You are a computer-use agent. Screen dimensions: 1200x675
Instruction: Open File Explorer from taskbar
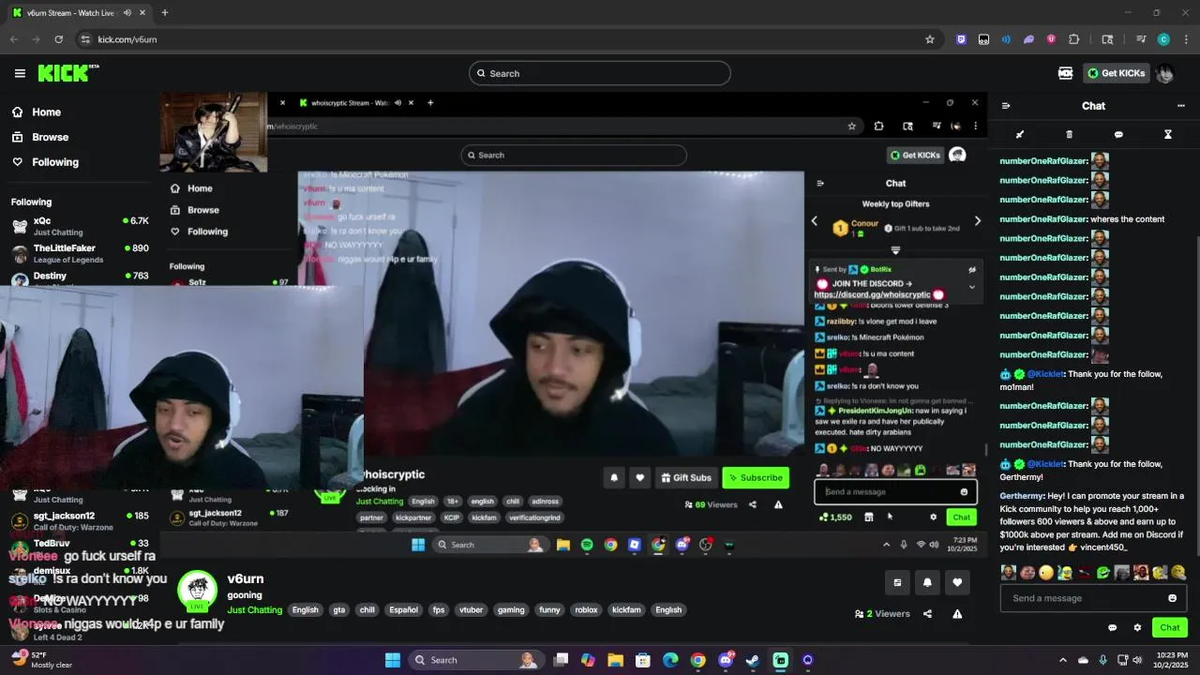(616, 660)
